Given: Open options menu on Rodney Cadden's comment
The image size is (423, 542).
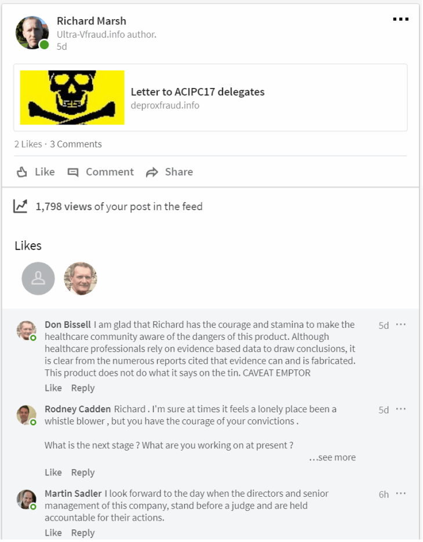Looking at the screenshot, I should pyautogui.click(x=401, y=409).
